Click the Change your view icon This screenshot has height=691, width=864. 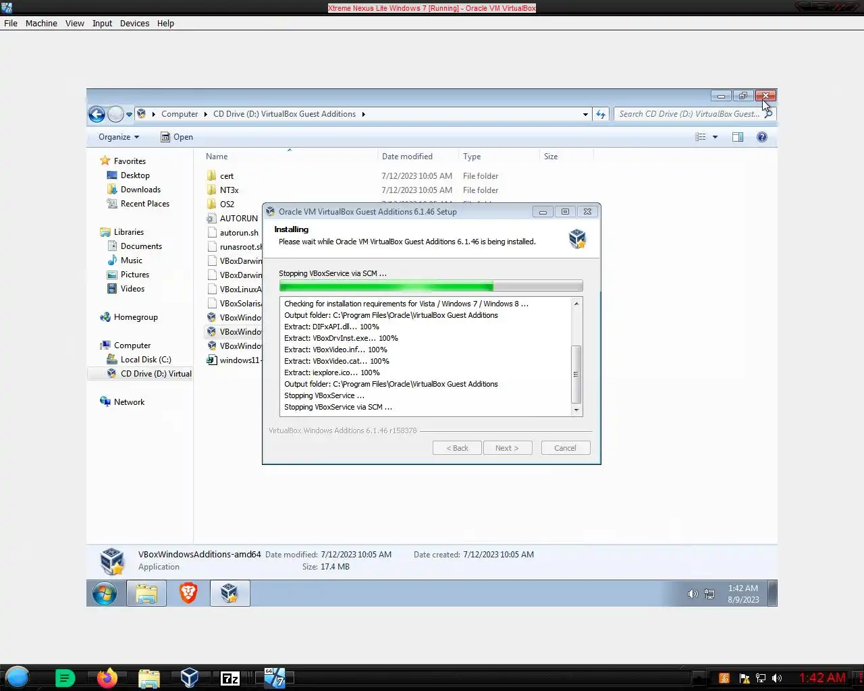tap(701, 137)
